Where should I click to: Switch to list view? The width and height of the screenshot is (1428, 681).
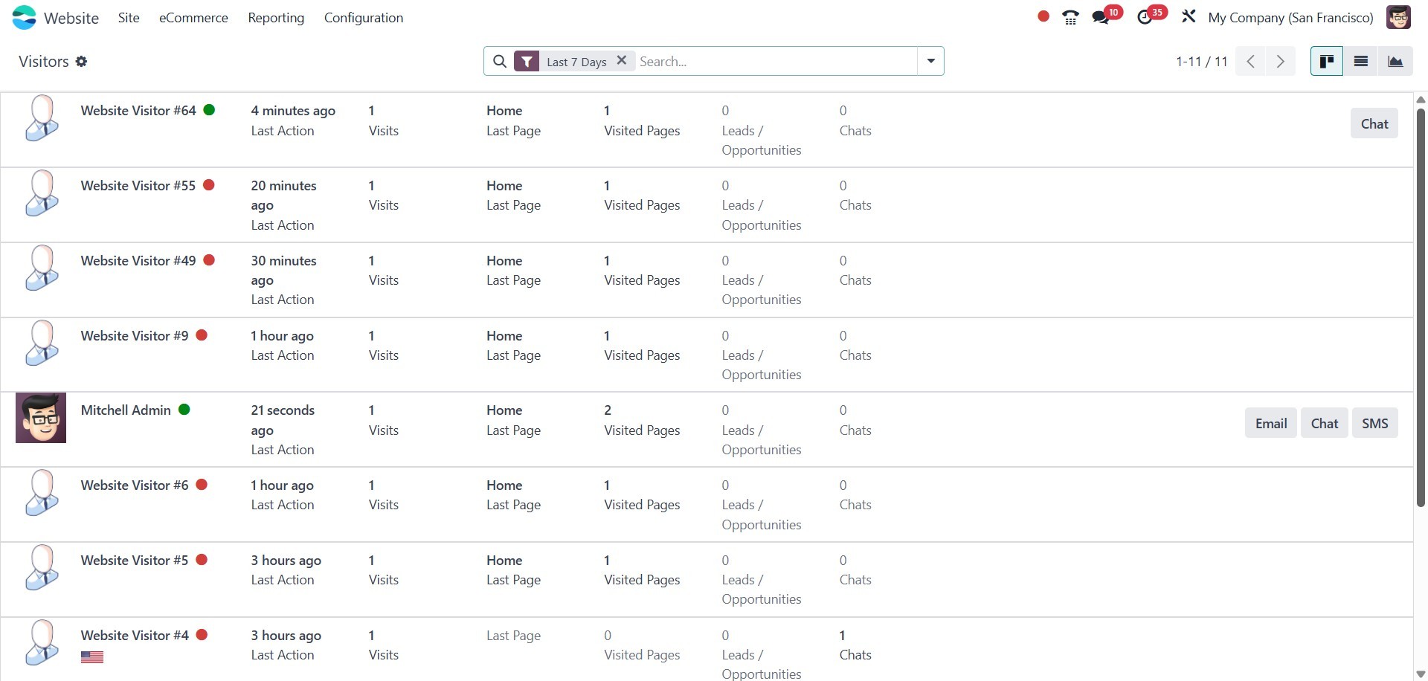[x=1360, y=62]
